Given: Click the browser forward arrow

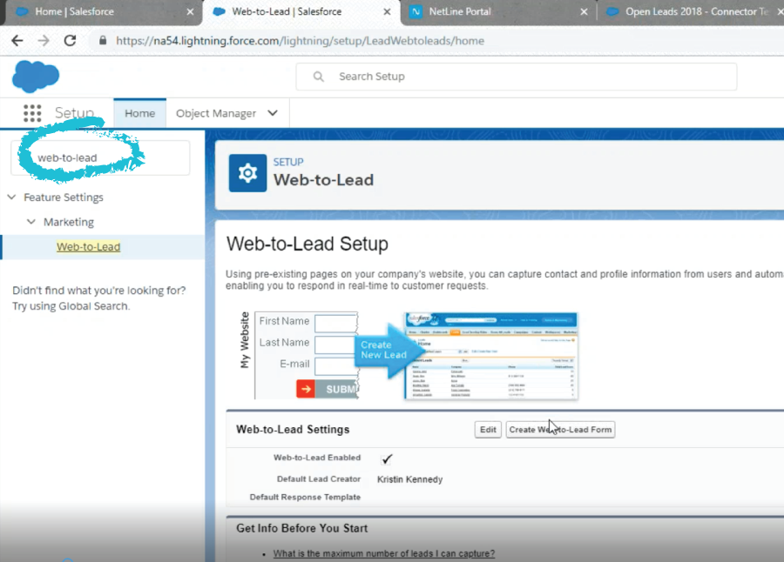Looking at the screenshot, I should click(44, 41).
